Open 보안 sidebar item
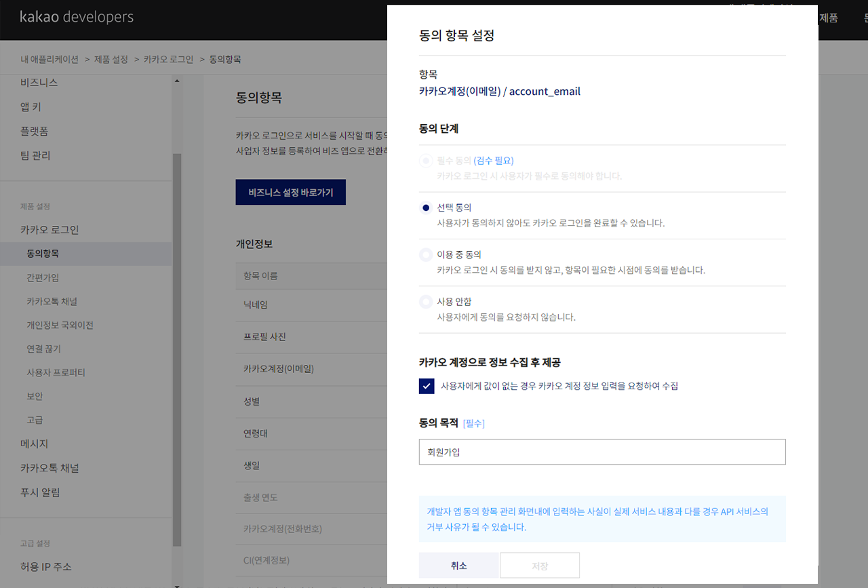Image resolution: width=868 pixels, height=588 pixels. point(35,396)
